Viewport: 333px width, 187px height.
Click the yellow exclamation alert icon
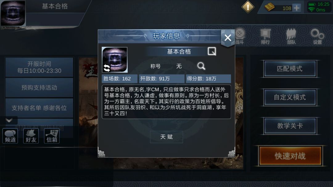[x=248, y=7]
